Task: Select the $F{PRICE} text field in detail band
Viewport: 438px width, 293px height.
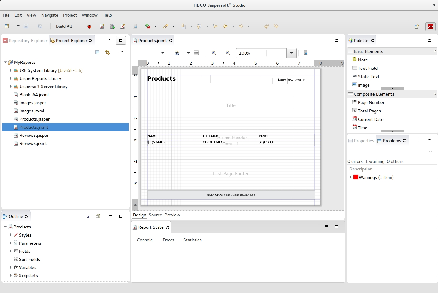Action: [x=286, y=143]
